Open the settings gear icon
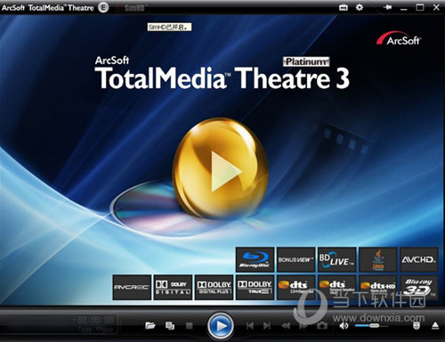 point(360,7)
